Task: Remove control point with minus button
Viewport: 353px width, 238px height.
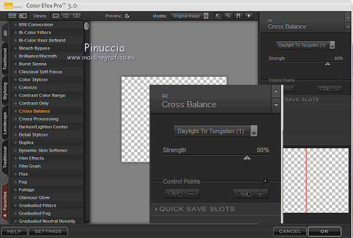Action: (183, 194)
